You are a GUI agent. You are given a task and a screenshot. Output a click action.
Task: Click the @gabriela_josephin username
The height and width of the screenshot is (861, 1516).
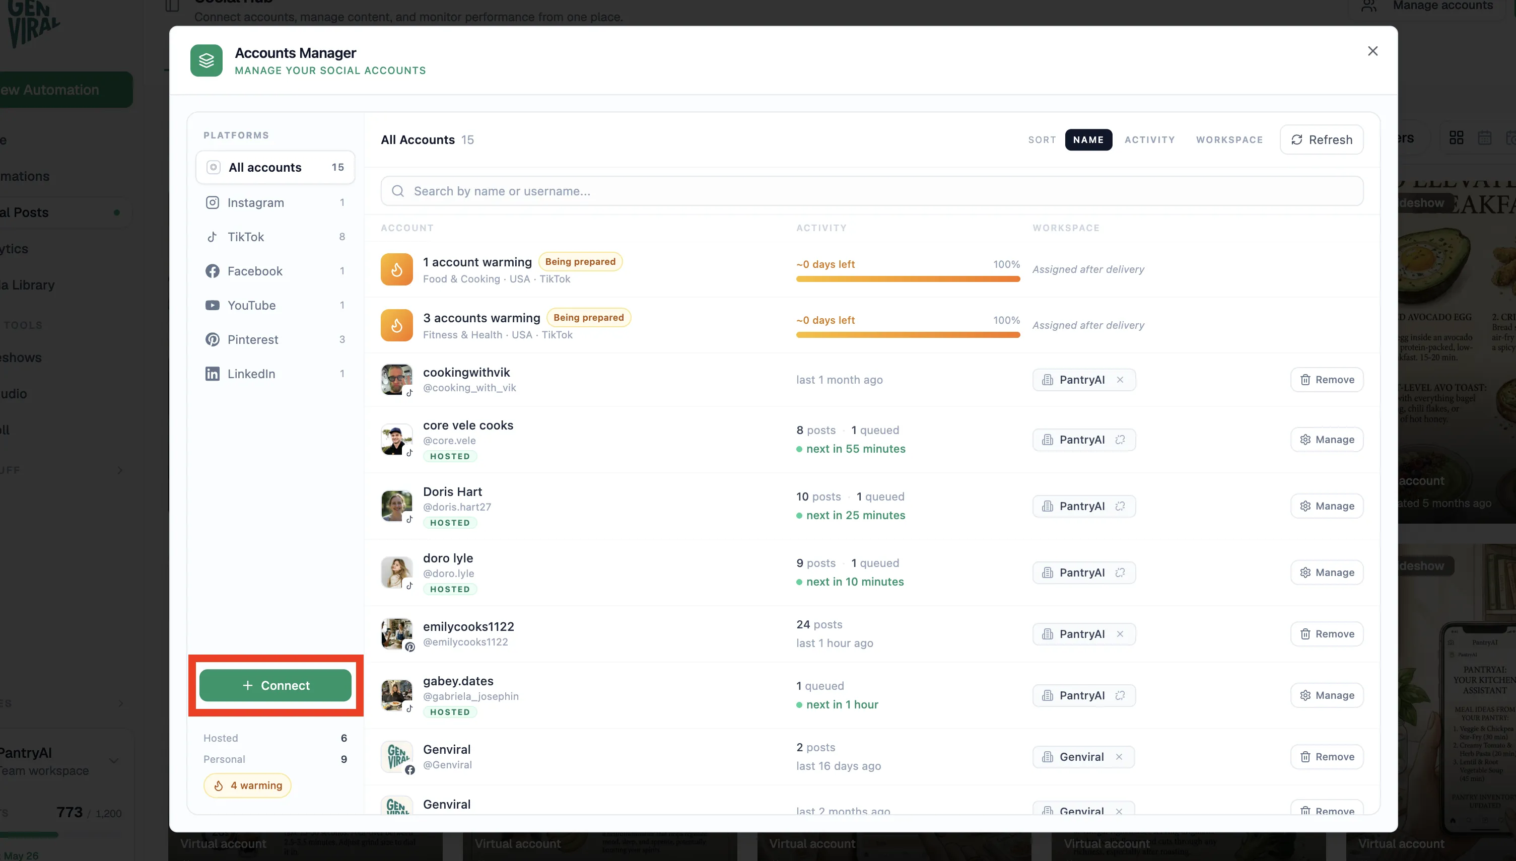471,697
